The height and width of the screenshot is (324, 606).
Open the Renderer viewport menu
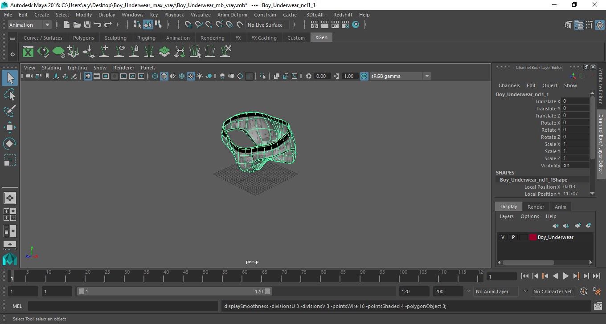123,68
